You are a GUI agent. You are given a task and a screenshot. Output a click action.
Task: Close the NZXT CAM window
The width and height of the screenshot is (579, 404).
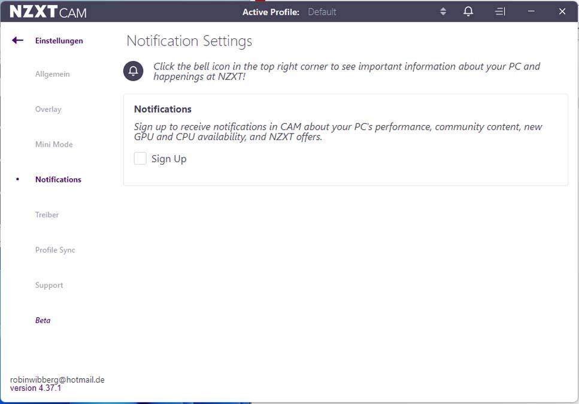pos(562,11)
